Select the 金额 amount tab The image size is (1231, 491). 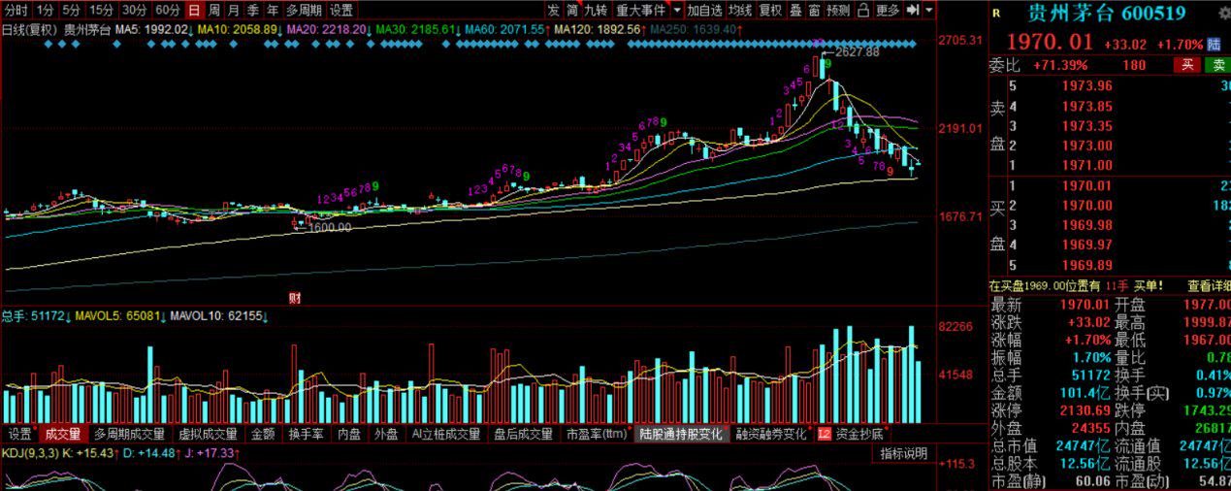pyautogui.click(x=263, y=434)
